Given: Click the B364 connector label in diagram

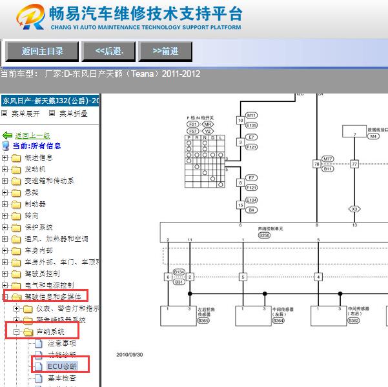Looking at the screenshot, I should pyautogui.click(x=278, y=321).
